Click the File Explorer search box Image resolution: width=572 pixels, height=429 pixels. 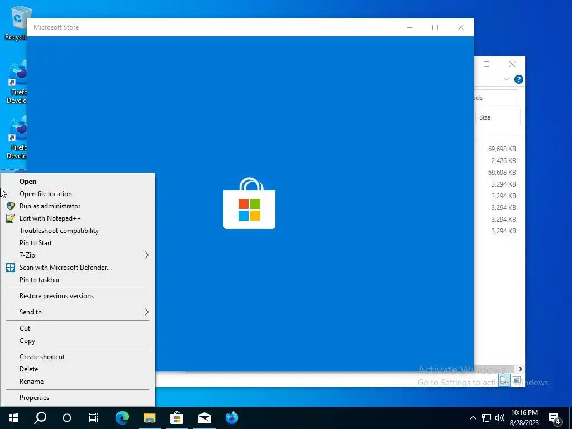tap(496, 98)
